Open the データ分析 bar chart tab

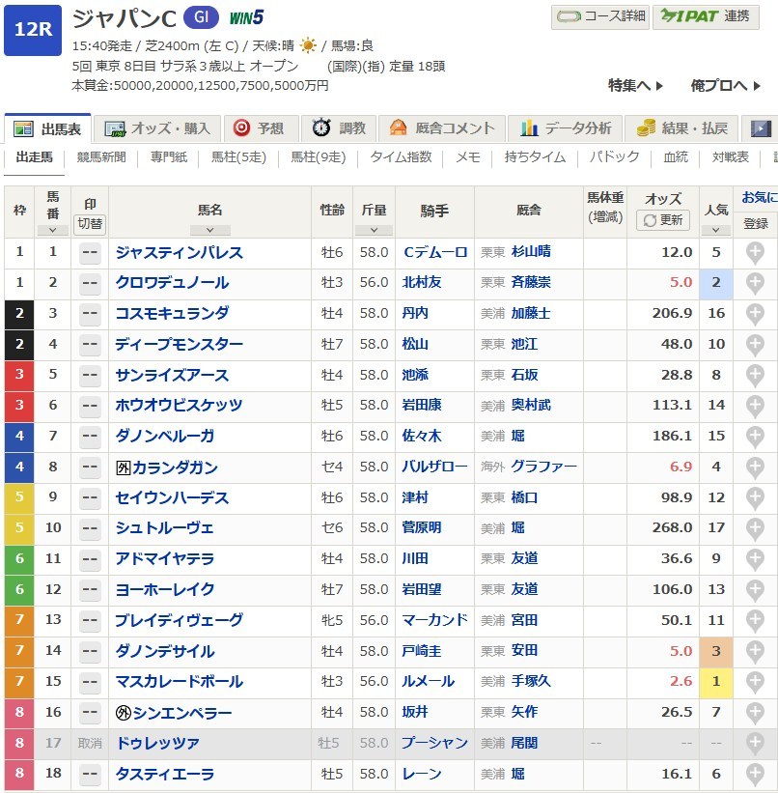[x=566, y=128]
